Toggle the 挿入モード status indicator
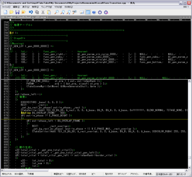Screen dimensions: 192x177 coord(181,174)
